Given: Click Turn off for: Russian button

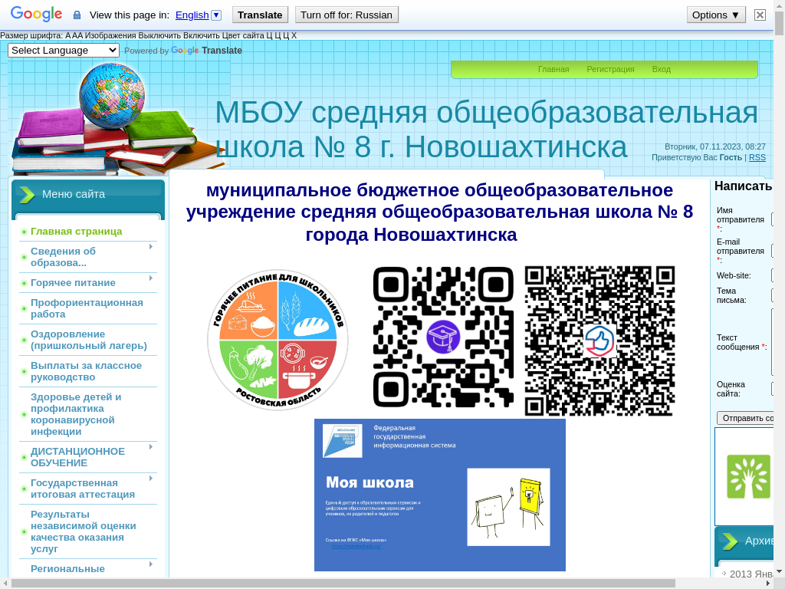Looking at the screenshot, I should click(x=347, y=15).
